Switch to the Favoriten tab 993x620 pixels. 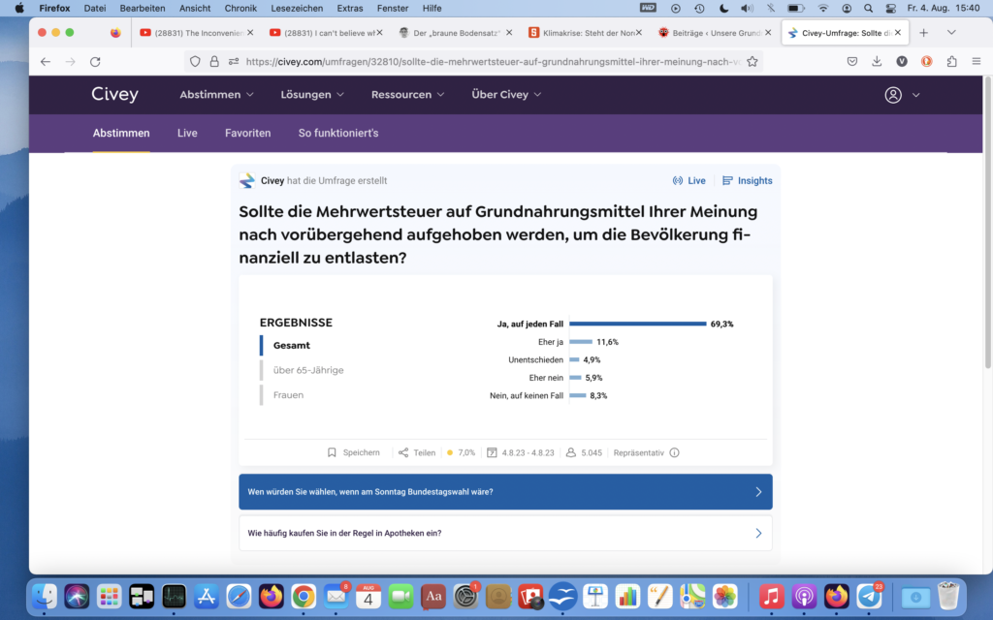tap(247, 133)
